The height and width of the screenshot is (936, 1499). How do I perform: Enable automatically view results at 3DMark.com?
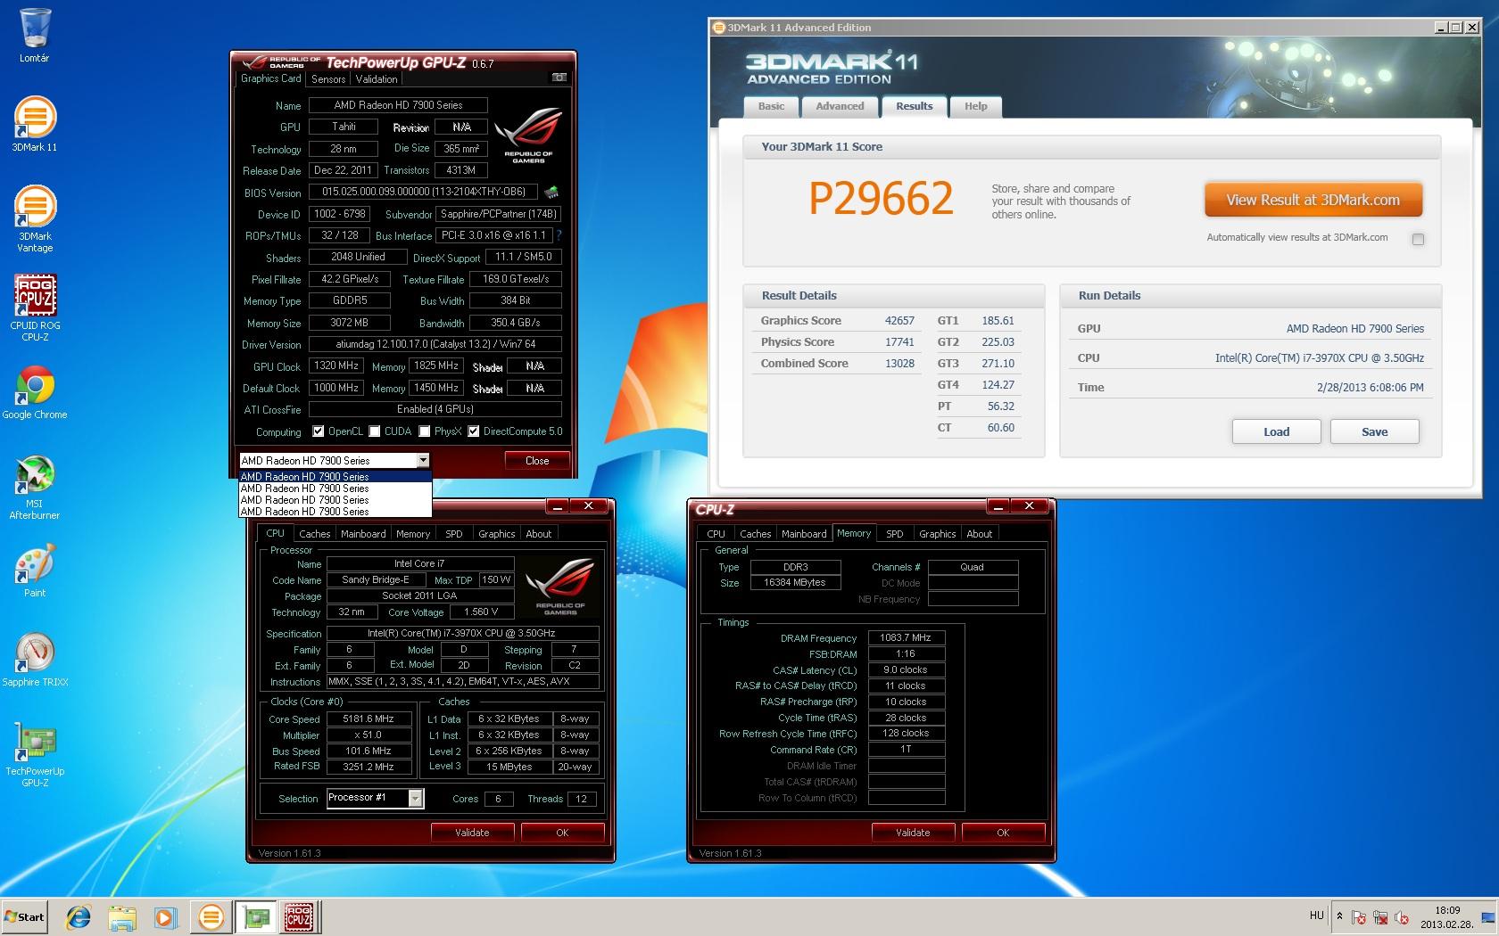click(x=1418, y=239)
